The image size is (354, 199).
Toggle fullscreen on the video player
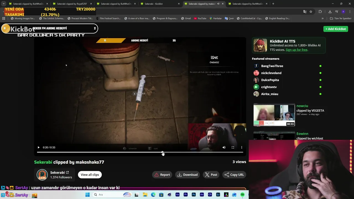[x=233, y=148]
